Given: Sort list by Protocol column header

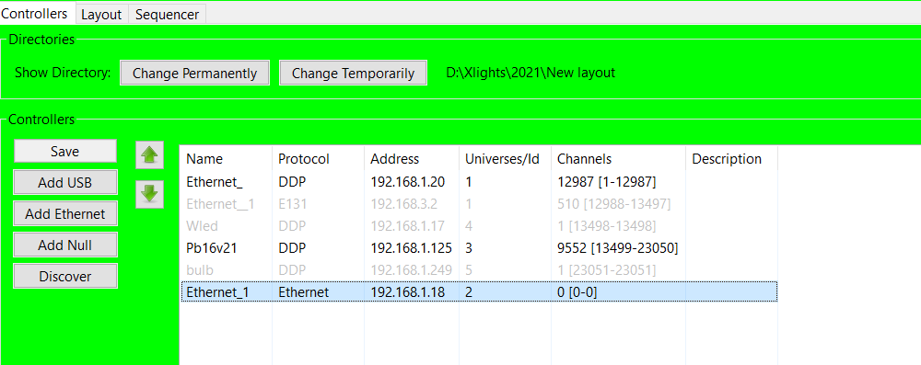Looking at the screenshot, I should 318,159.
